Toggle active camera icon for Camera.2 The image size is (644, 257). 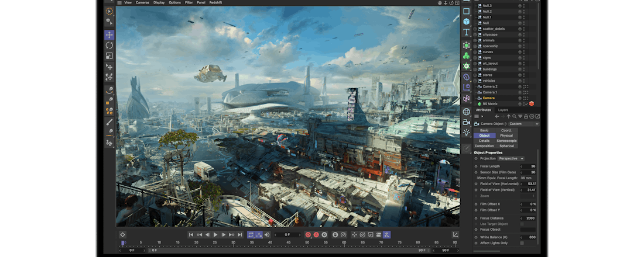[x=526, y=86]
